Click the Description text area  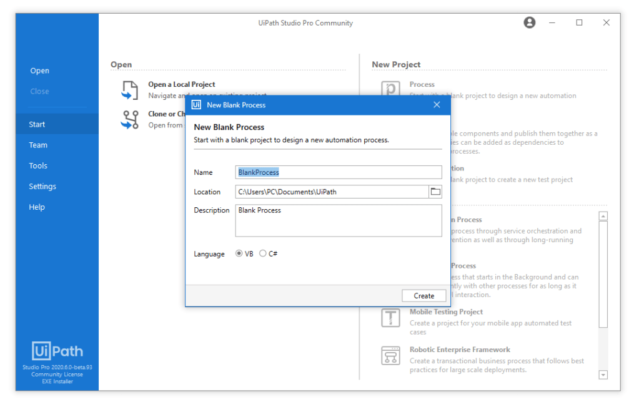tap(339, 221)
